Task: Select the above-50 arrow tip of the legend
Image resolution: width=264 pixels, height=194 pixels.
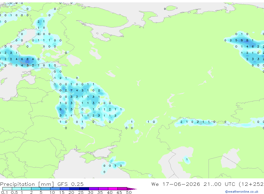Action: 132,189
